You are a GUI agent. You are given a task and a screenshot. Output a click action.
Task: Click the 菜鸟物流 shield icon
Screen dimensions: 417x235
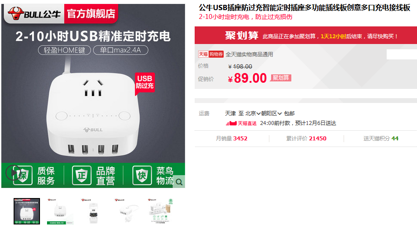click(142, 175)
